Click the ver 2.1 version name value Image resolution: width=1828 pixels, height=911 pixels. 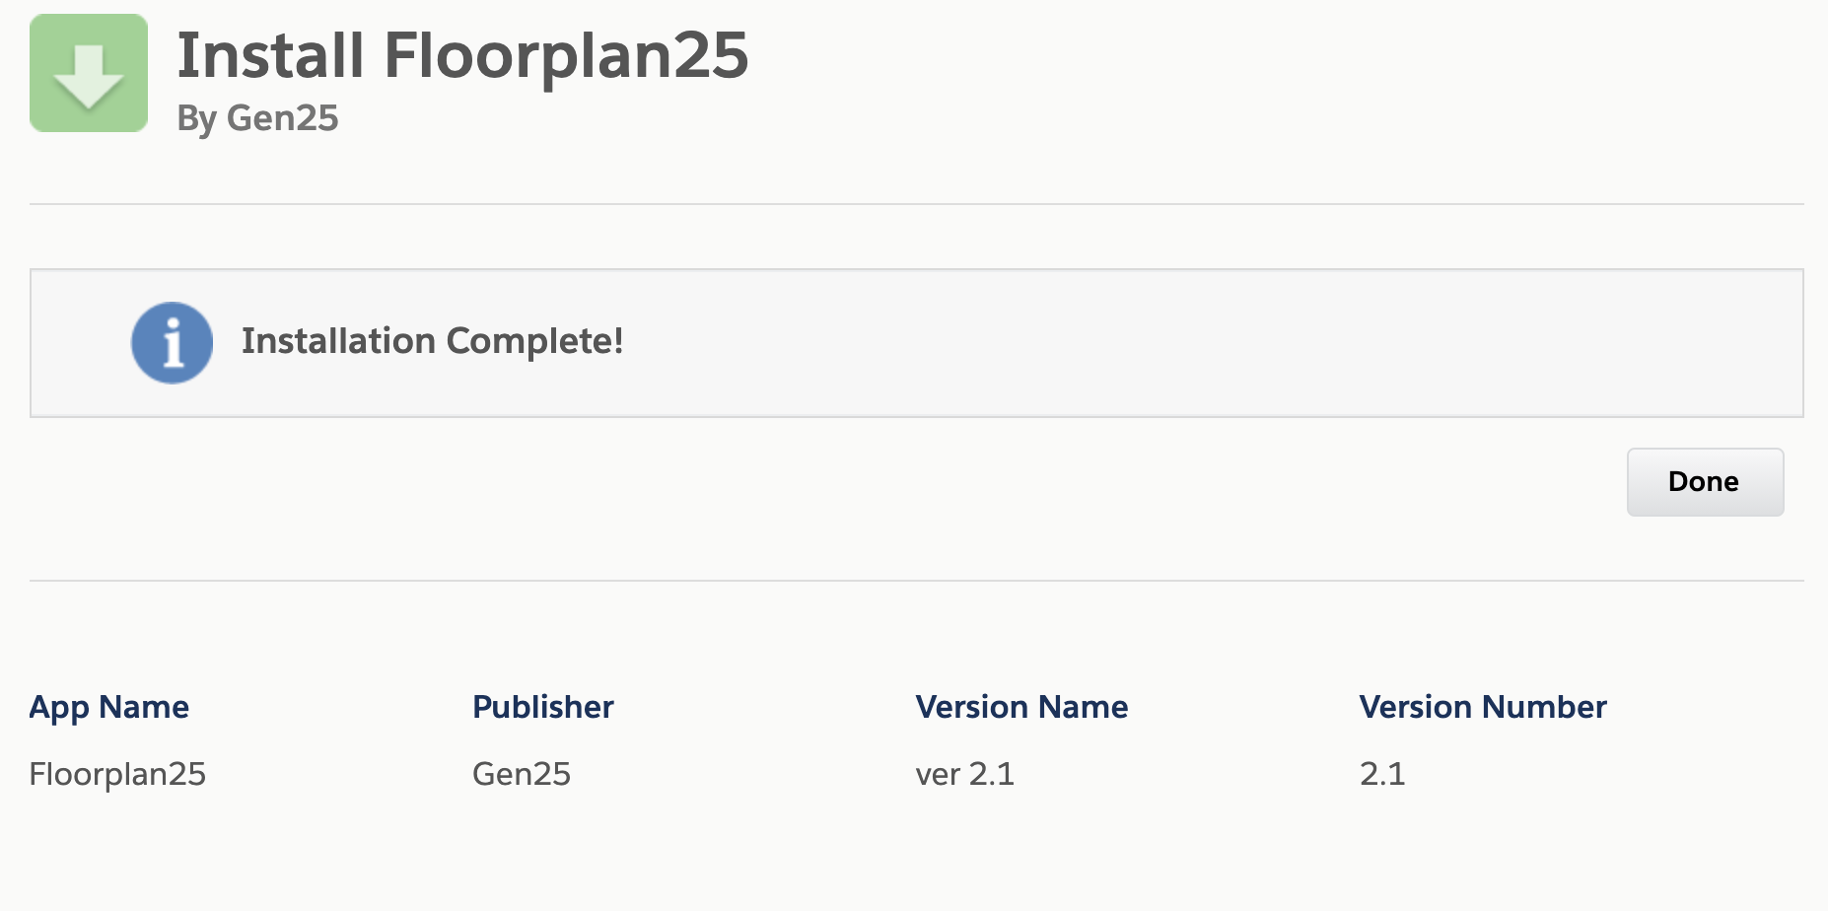click(963, 775)
